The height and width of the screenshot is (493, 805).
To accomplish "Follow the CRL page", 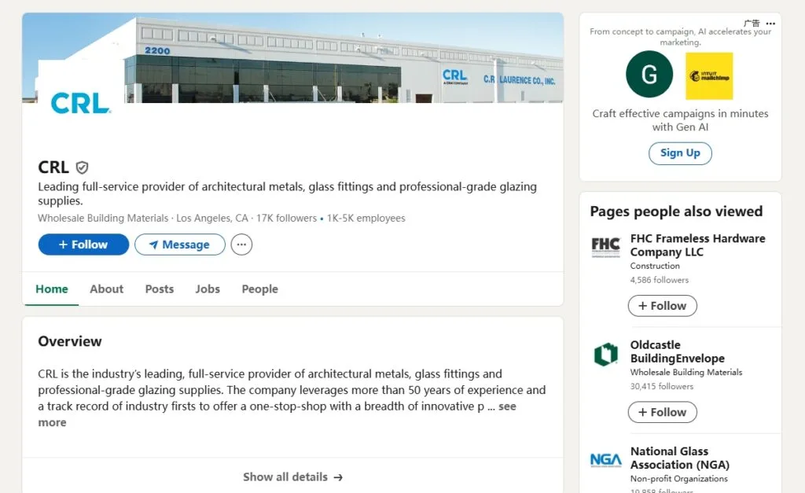I will click(83, 245).
